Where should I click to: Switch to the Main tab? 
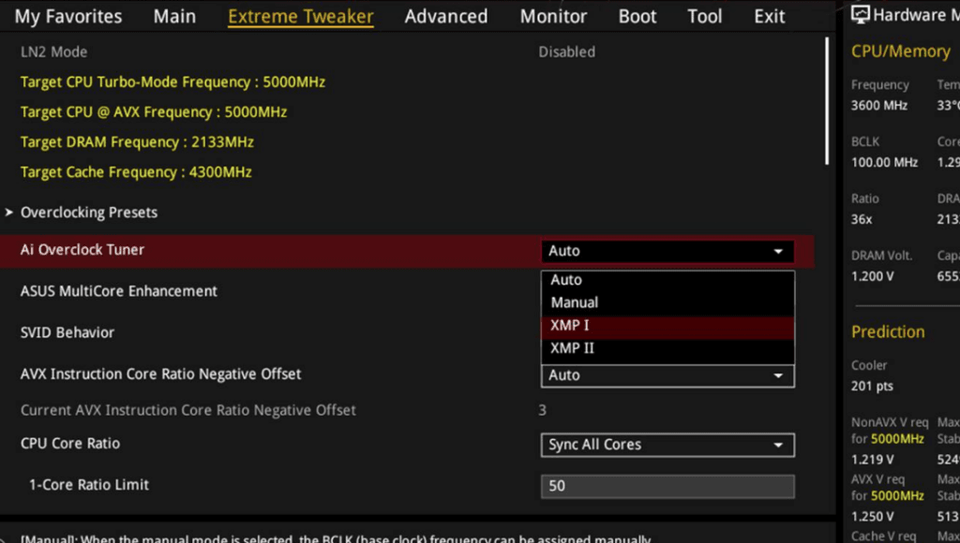coord(174,17)
